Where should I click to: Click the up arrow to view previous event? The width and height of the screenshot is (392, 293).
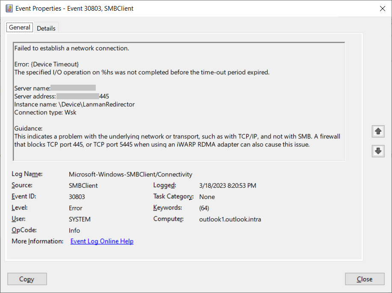tap(377, 131)
